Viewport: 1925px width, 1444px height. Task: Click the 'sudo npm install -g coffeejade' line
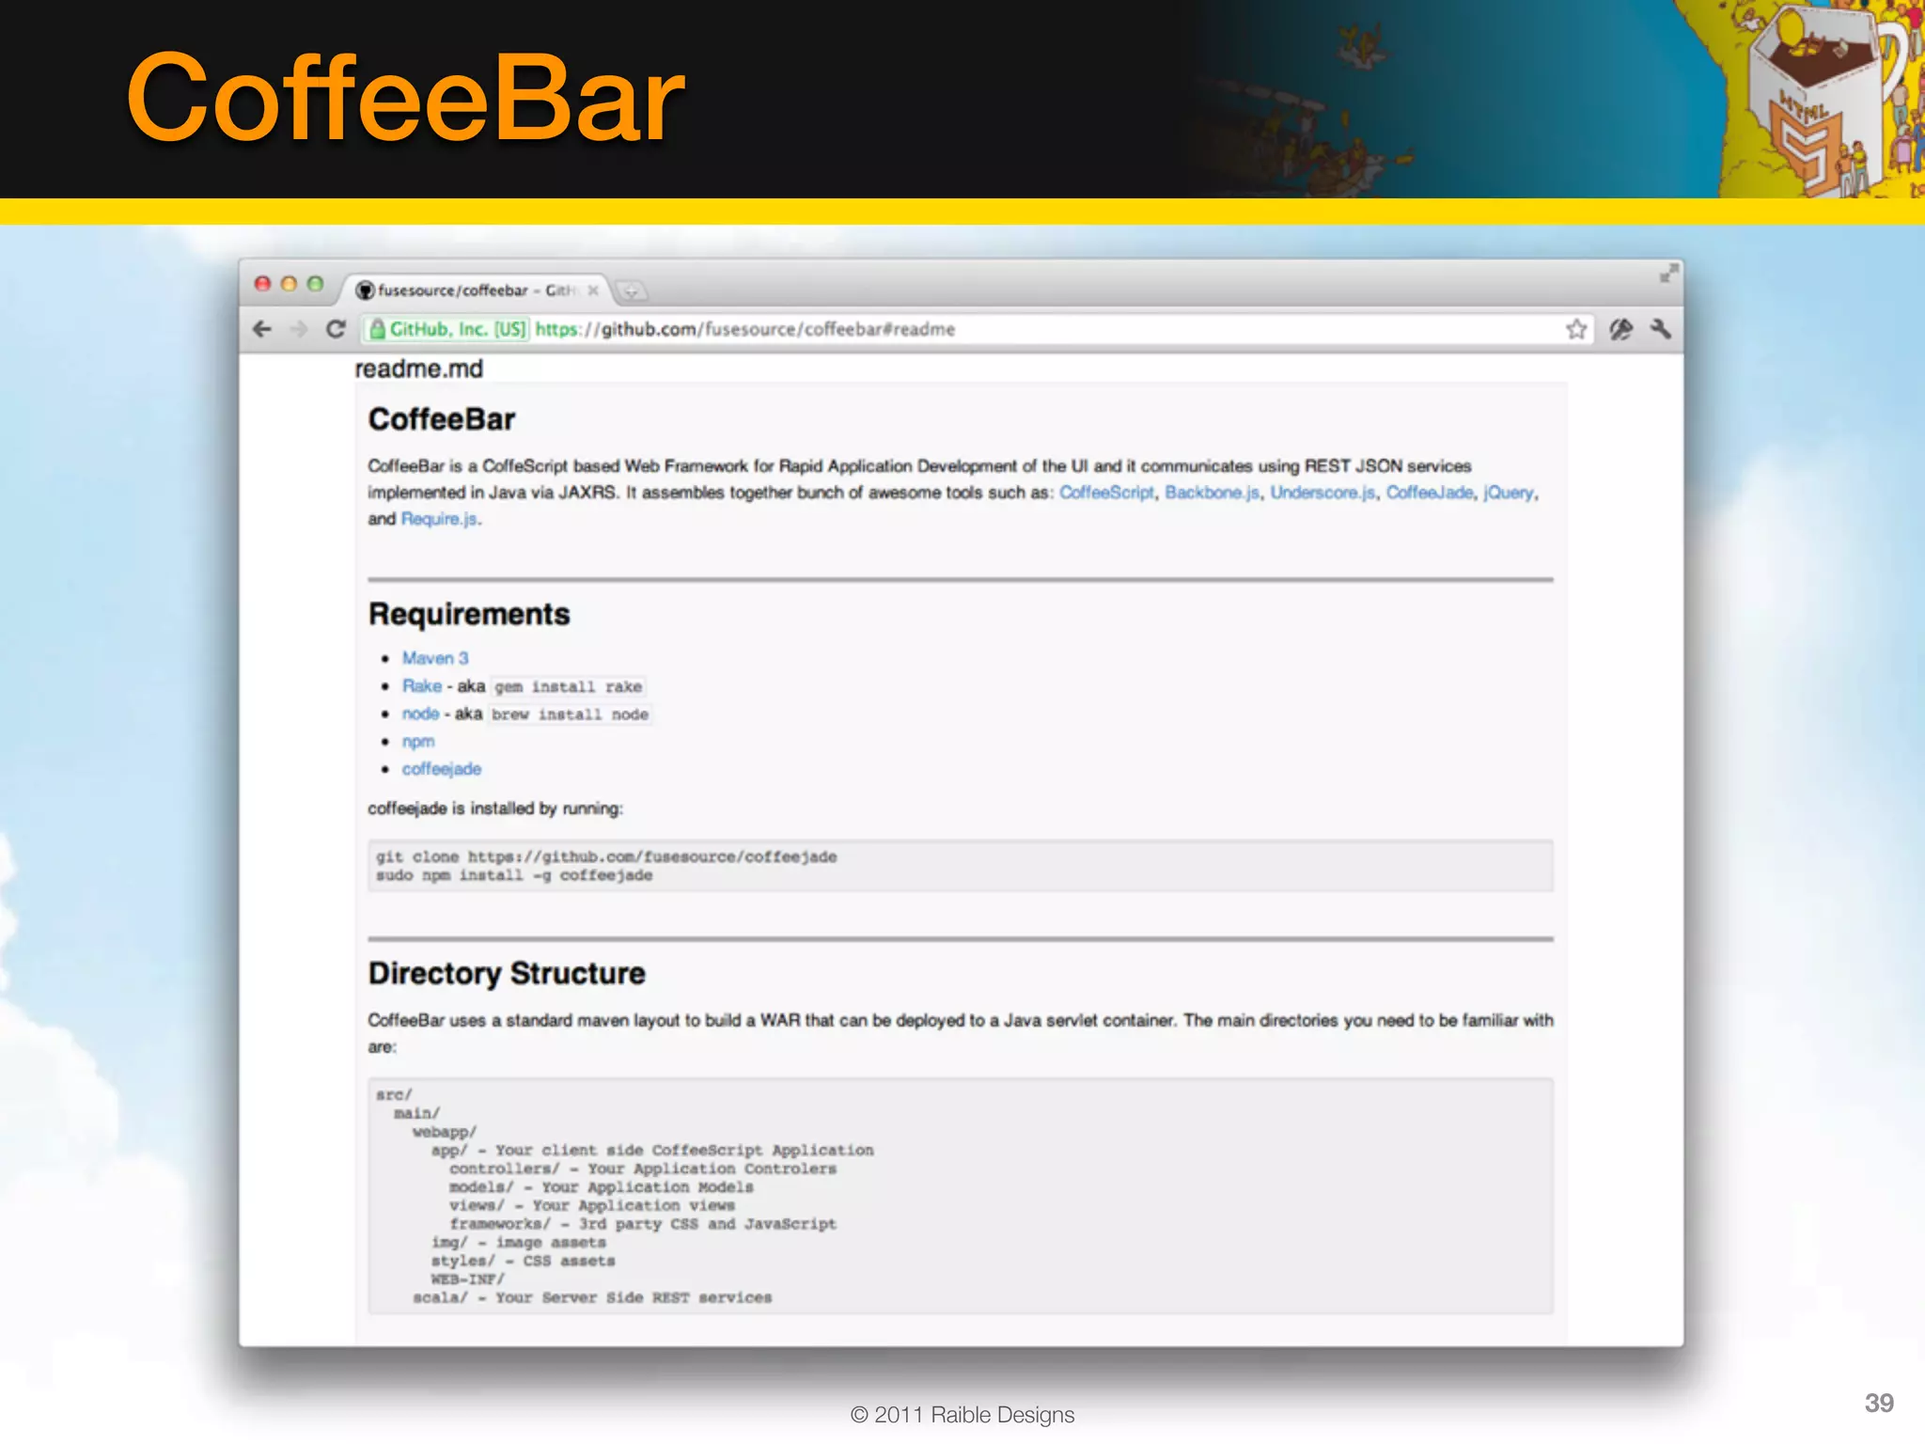[514, 875]
